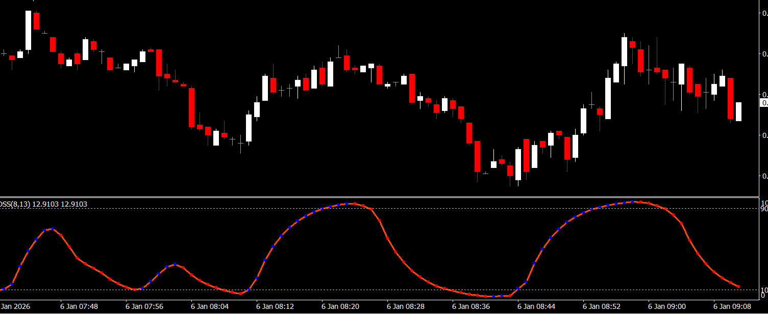768x314 pixels.
Task: Click the long red candle just before 08:04
Action: click(192, 107)
